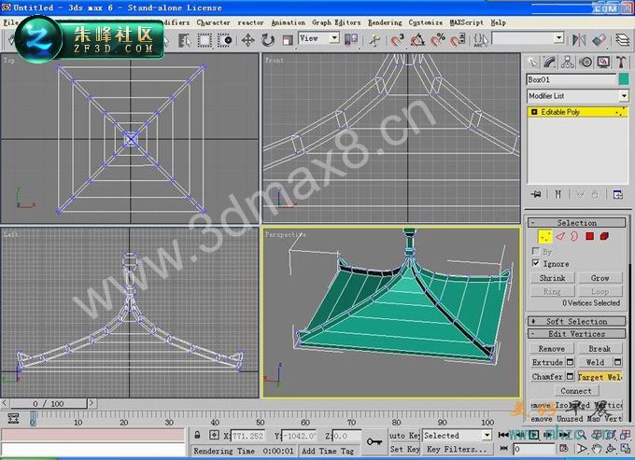Select the Select by Name tool
This screenshot has width=635, height=460.
point(185,40)
